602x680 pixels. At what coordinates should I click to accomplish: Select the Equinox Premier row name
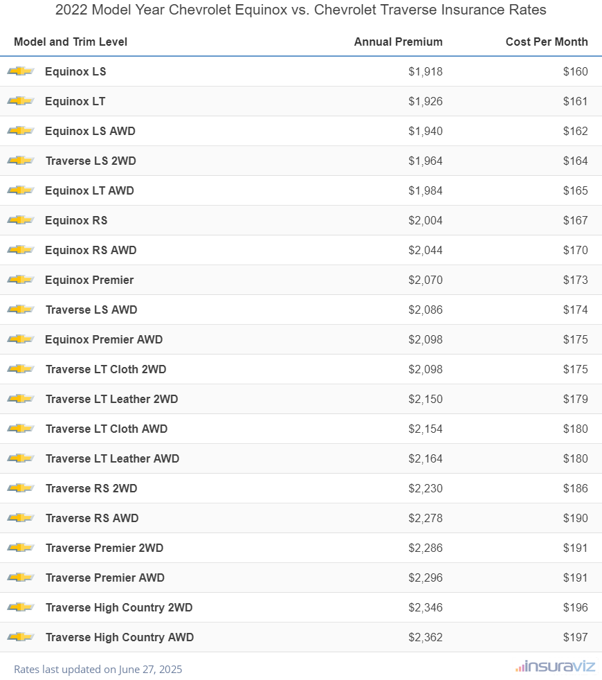pos(89,280)
